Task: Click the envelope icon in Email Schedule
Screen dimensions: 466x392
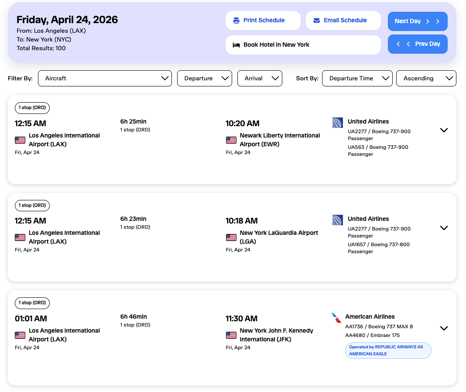Action: [317, 21]
